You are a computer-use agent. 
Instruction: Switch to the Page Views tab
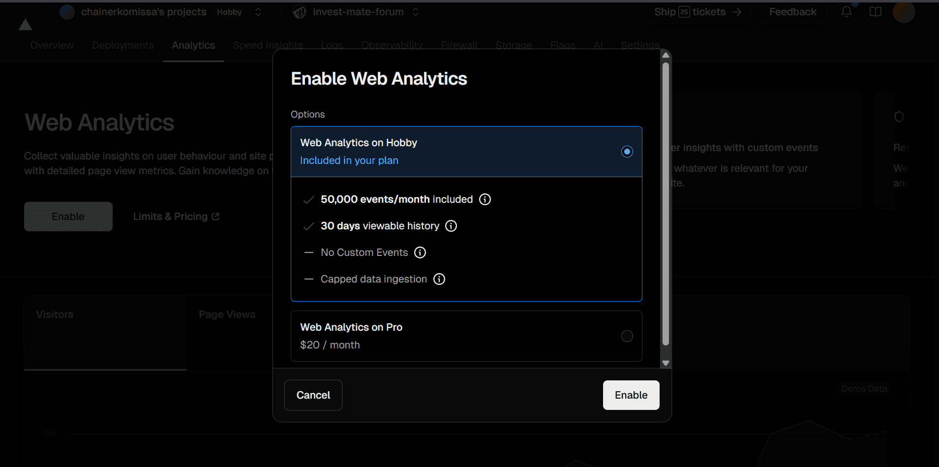coord(227,314)
